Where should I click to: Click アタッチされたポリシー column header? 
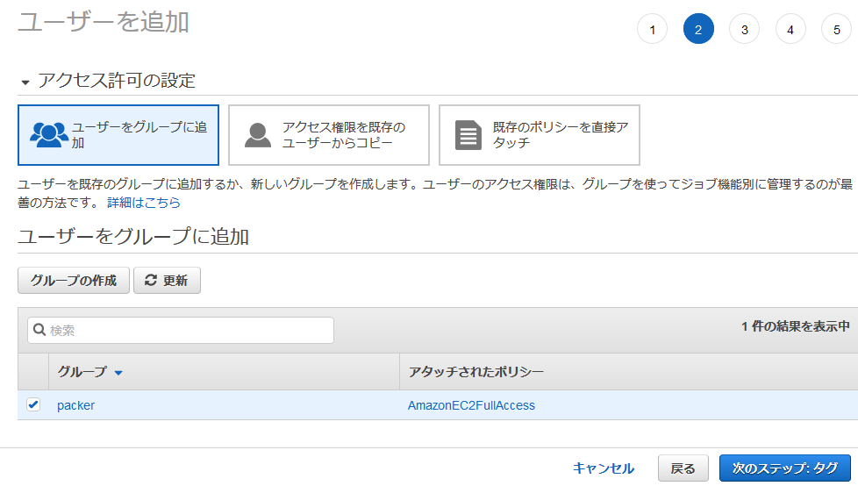pos(476,372)
